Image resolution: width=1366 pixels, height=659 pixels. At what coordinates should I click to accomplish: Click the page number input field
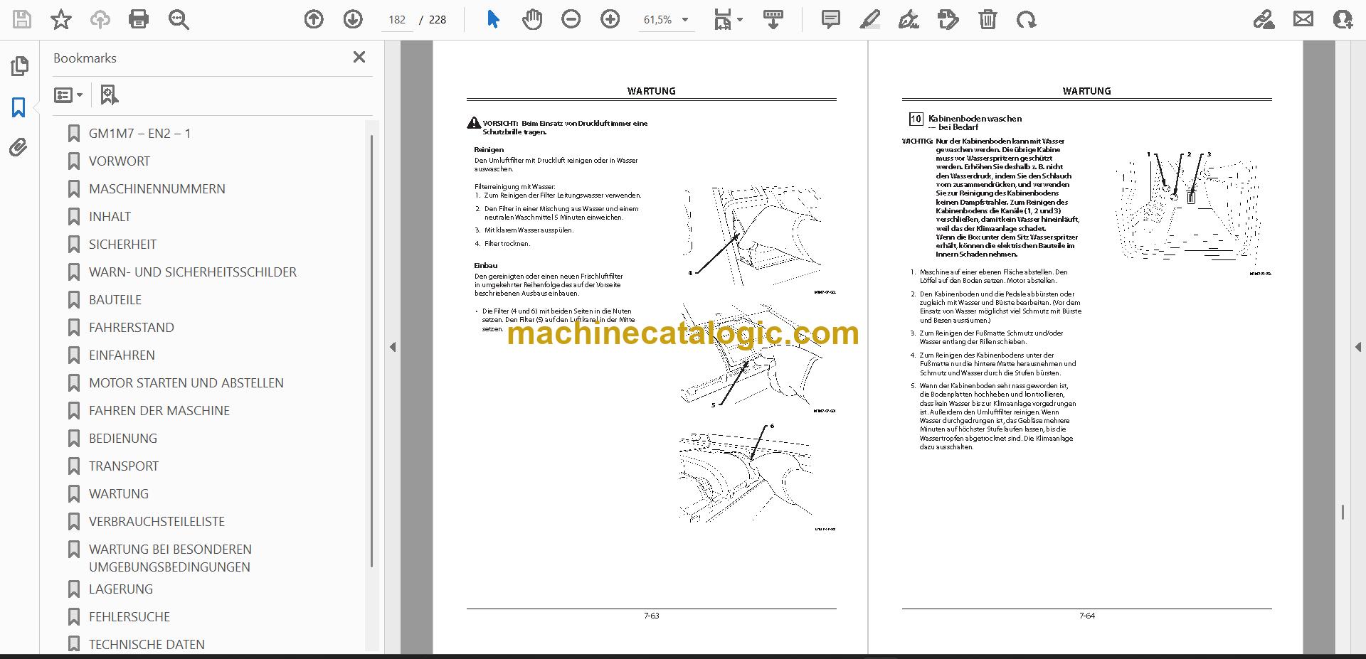pyautogui.click(x=397, y=20)
